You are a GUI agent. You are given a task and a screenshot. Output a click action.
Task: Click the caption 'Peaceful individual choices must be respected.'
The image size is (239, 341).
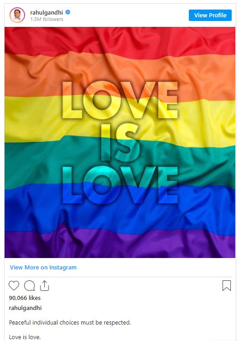(x=70, y=322)
